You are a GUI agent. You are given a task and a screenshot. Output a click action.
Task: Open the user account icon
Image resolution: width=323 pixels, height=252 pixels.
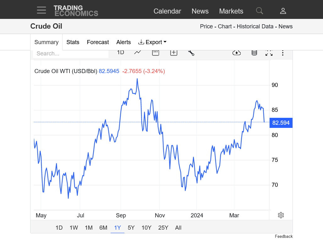point(283,11)
